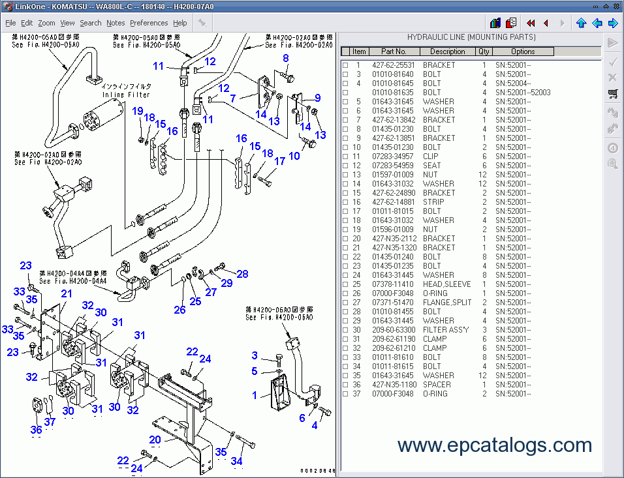
Task: Click the blue forward arrow icon
Action: tap(613, 23)
